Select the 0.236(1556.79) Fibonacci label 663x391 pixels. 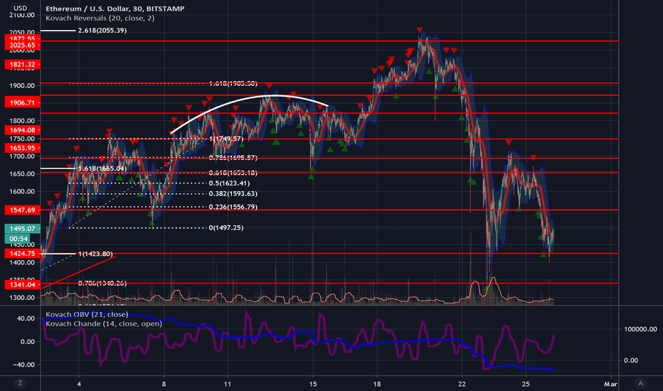click(233, 207)
